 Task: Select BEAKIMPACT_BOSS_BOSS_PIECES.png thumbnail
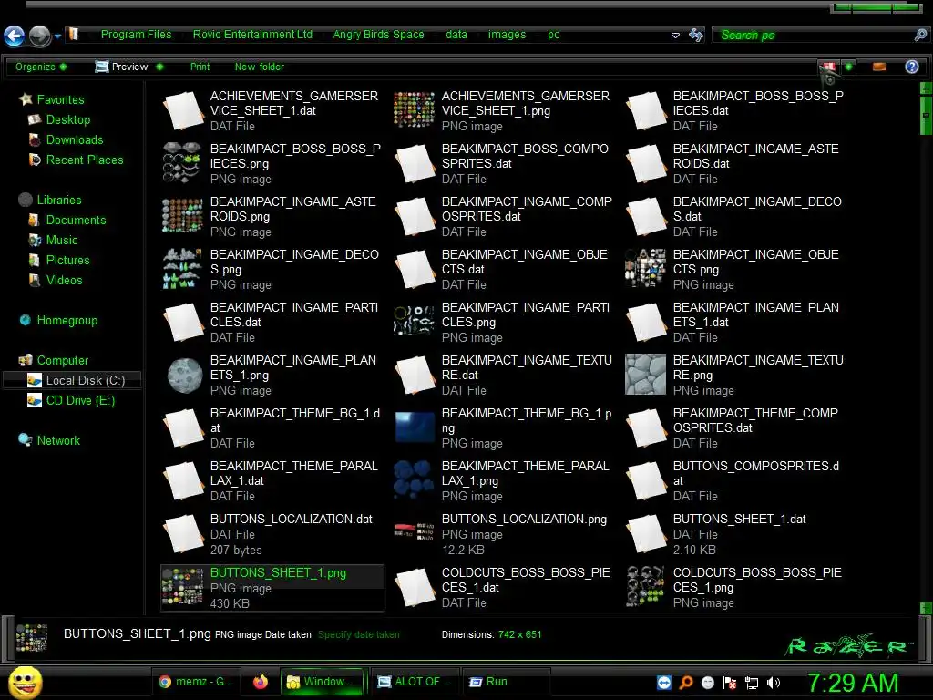click(182, 163)
